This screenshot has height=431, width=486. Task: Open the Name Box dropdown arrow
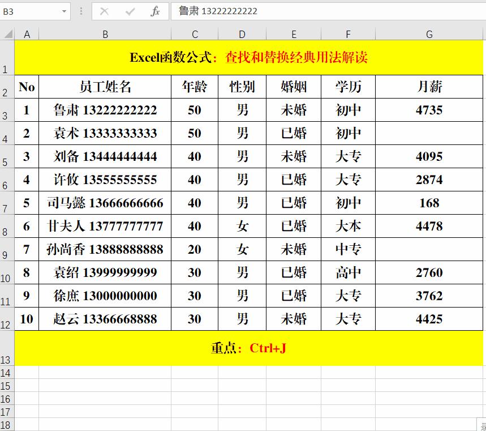[x=63, y=10]
